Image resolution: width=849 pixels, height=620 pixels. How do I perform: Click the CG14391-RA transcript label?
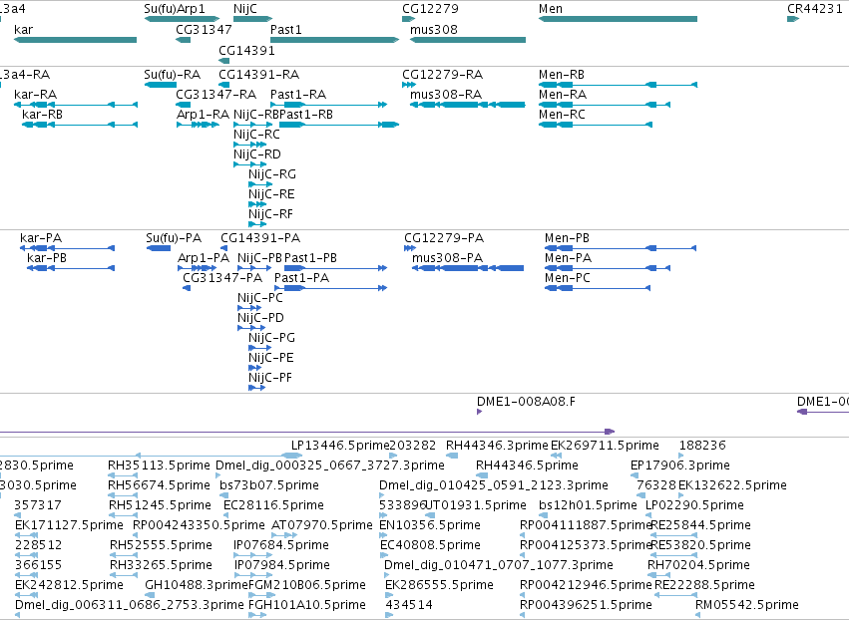point(258,74)
